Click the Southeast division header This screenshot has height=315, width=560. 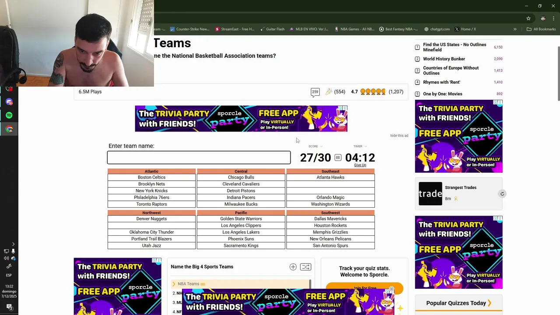click(x=330, y=171)
